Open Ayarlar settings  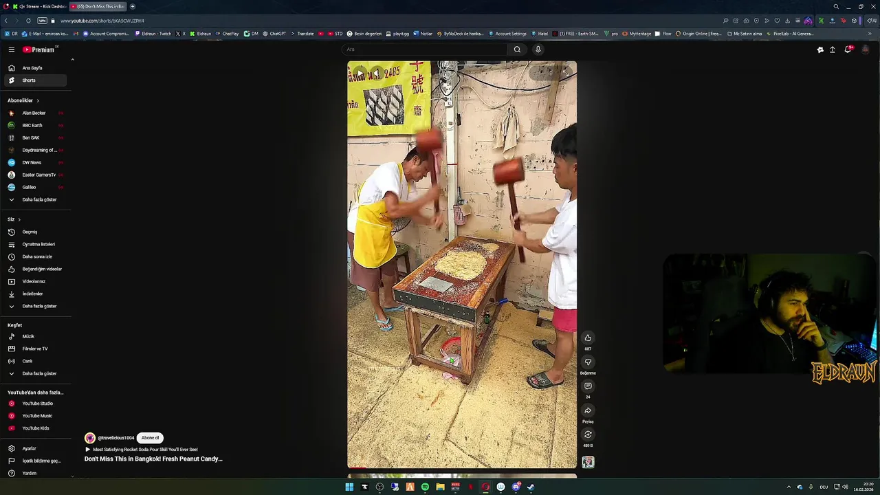point(34,448)
